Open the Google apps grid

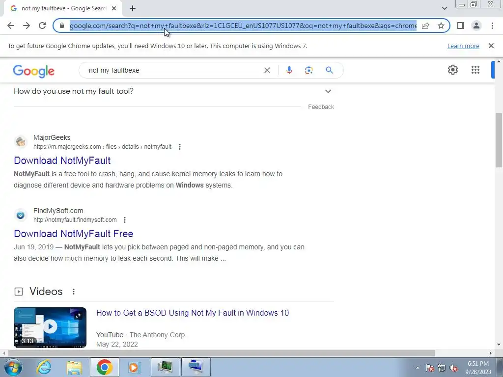pos(475,70)
